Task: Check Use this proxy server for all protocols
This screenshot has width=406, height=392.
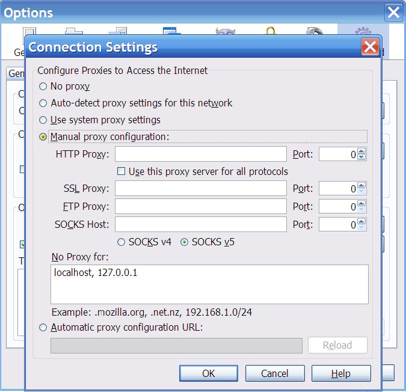Action: tap(121, 171)
